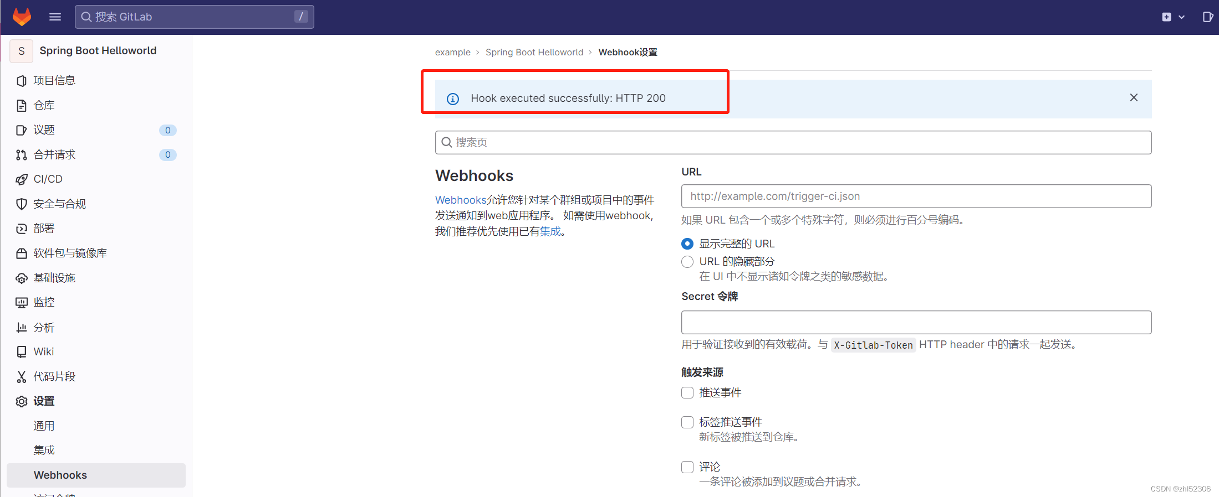Open the hamburger navigation menu
The width and height of the screenshot is (1219, 497).
click(x=55, y=17)
